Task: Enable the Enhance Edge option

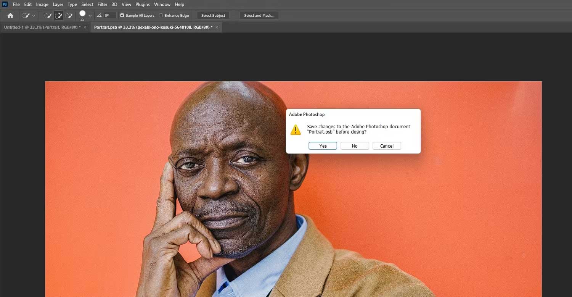Action: pos(161,15)
